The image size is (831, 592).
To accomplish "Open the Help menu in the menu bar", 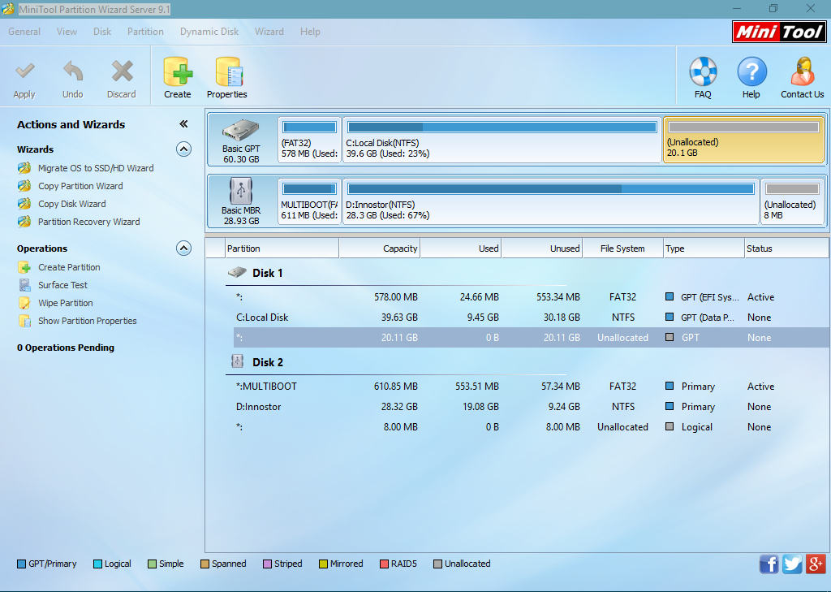I will point(310,32).
